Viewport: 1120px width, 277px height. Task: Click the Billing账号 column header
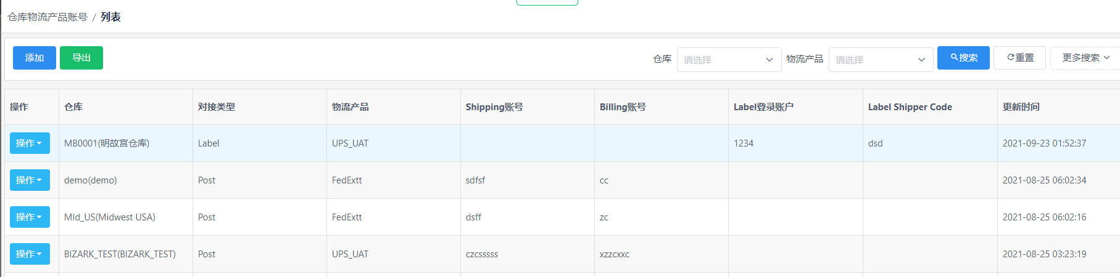(623, 107)
